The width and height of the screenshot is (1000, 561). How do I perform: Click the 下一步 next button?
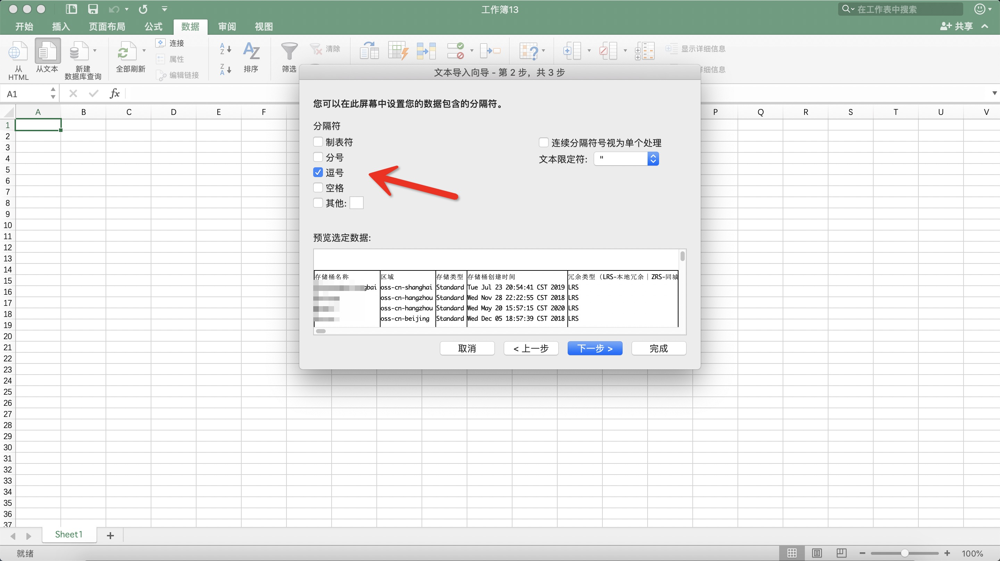pos(595,348)
